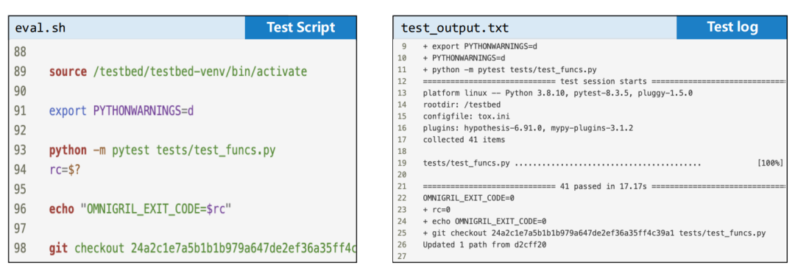Click the python -m pytest line in eval.sh
This screenshot has width=795, height=279.
click(x=162, y=151)
